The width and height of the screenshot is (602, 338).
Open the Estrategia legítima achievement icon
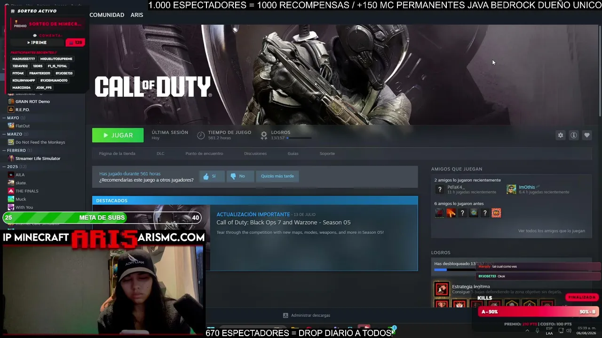tap(442, 289)
